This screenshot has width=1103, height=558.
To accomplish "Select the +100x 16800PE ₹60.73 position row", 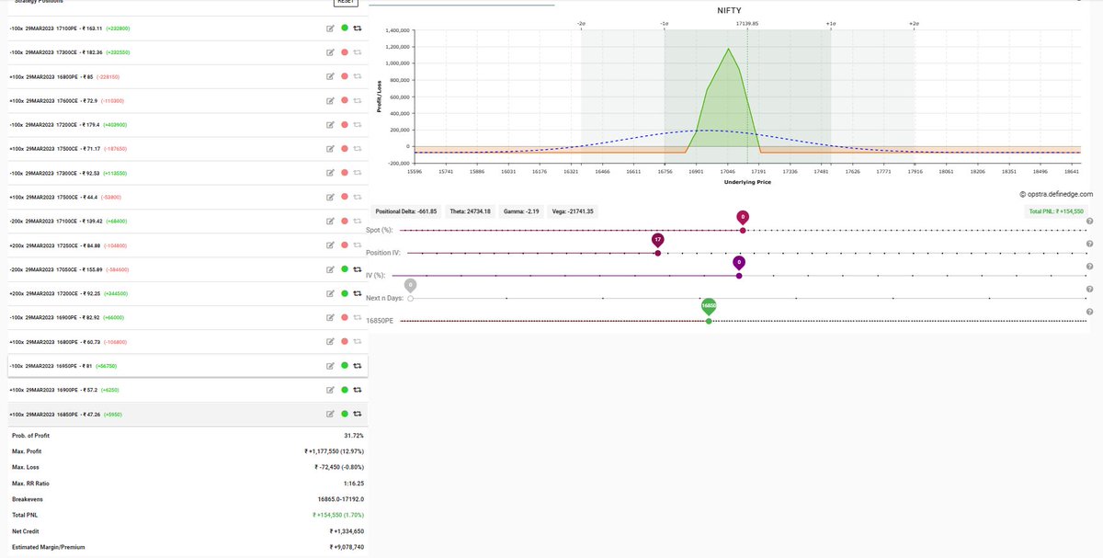I will pos(188,342).
